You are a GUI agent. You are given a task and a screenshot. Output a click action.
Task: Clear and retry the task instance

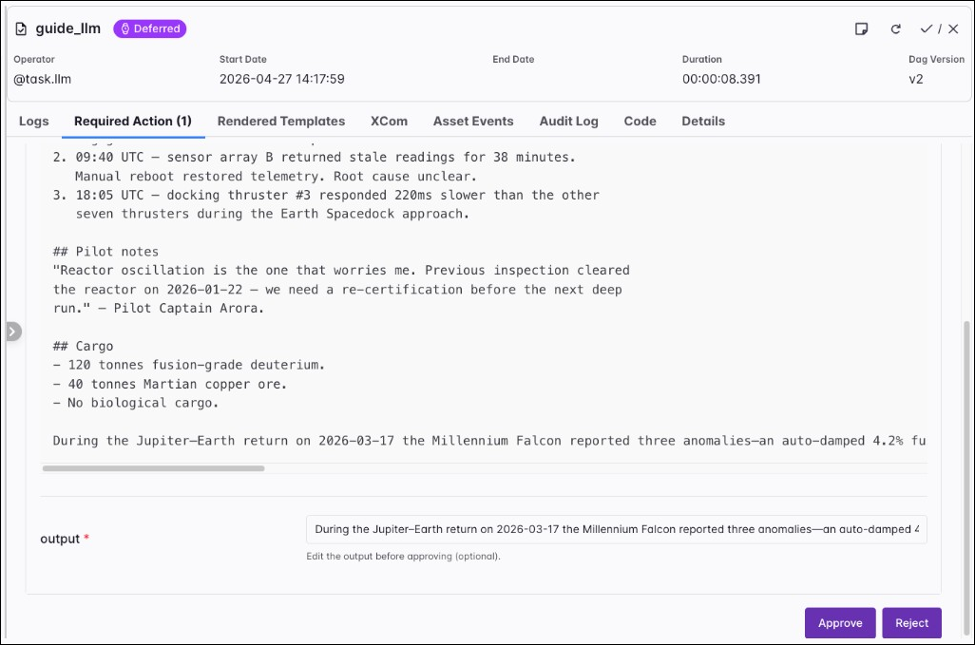coord(895,29)
